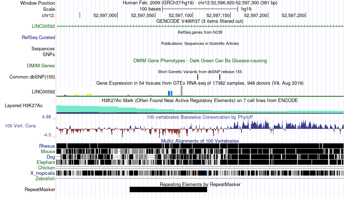Click the Repeating Elements by RepeatMasker title
The height and width of the screenshot is (198, 344).
(200, 185)
